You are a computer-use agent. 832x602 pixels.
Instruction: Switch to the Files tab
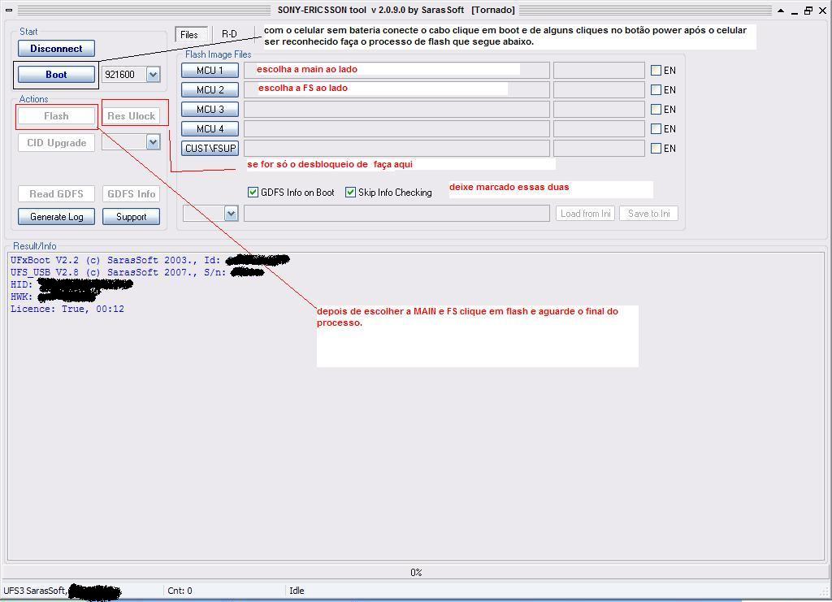coord(189,34)
